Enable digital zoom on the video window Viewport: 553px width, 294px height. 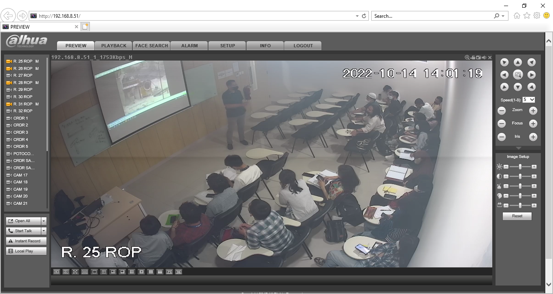(467, 57)
